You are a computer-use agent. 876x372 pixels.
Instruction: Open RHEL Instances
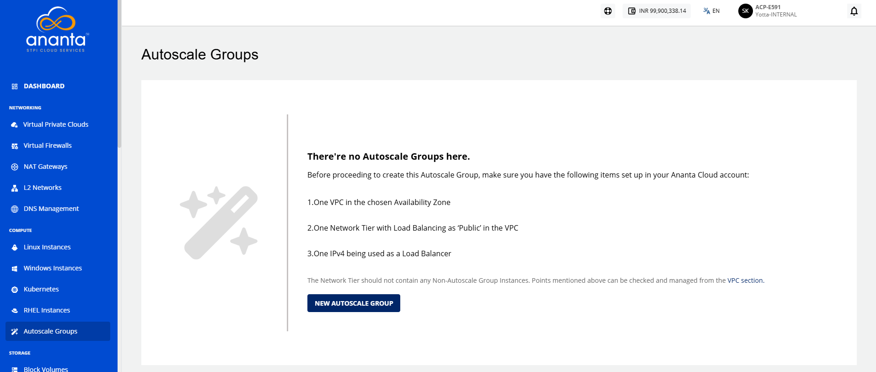47,310
